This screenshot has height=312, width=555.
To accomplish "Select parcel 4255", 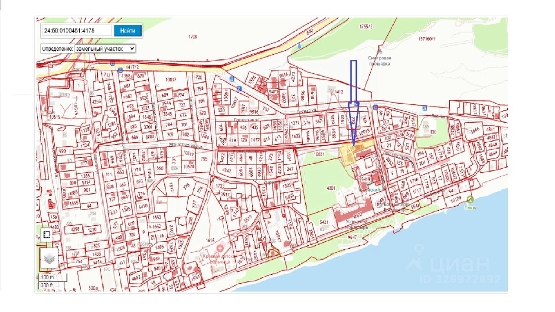I will (x=96, y=102).
